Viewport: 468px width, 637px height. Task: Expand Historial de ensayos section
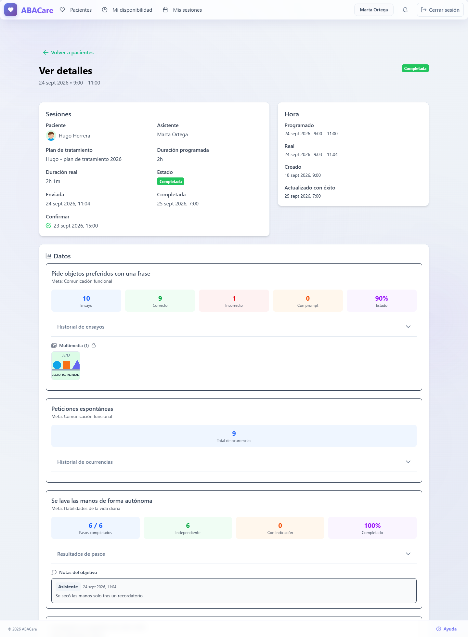234,327
